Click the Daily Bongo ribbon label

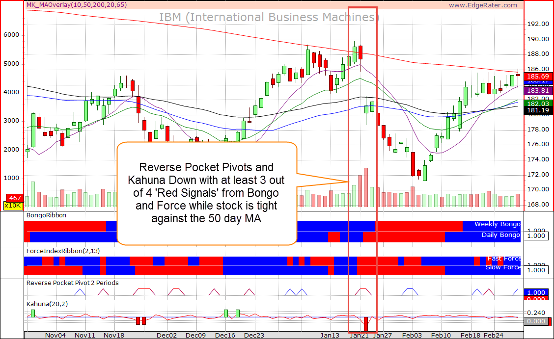coord(500,235)
